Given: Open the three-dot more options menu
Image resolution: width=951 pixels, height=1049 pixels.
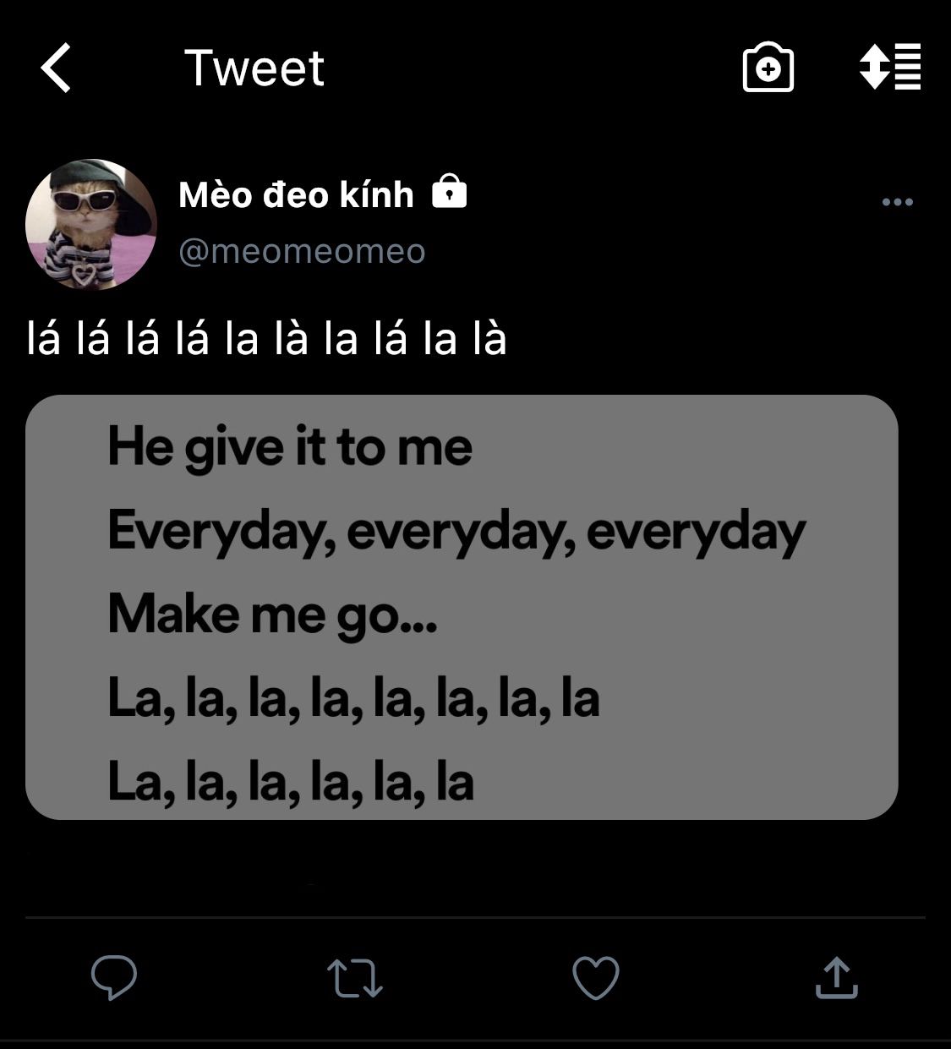Looking at the screenshot, I should point(897,202).
